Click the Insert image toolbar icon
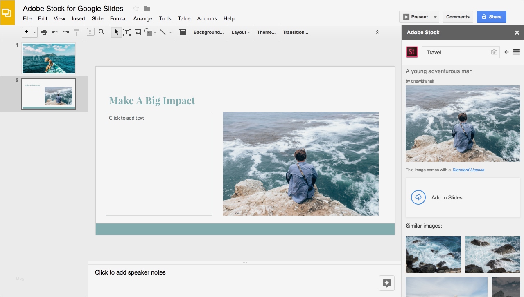The image size is (524, 297). tap(138, 32)
